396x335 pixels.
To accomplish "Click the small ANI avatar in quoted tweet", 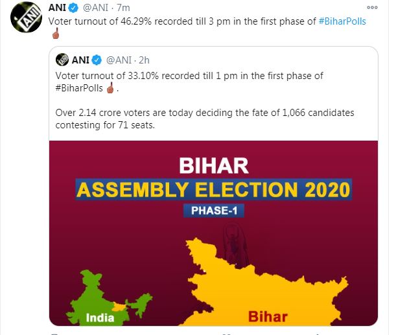I will point(62,60).
